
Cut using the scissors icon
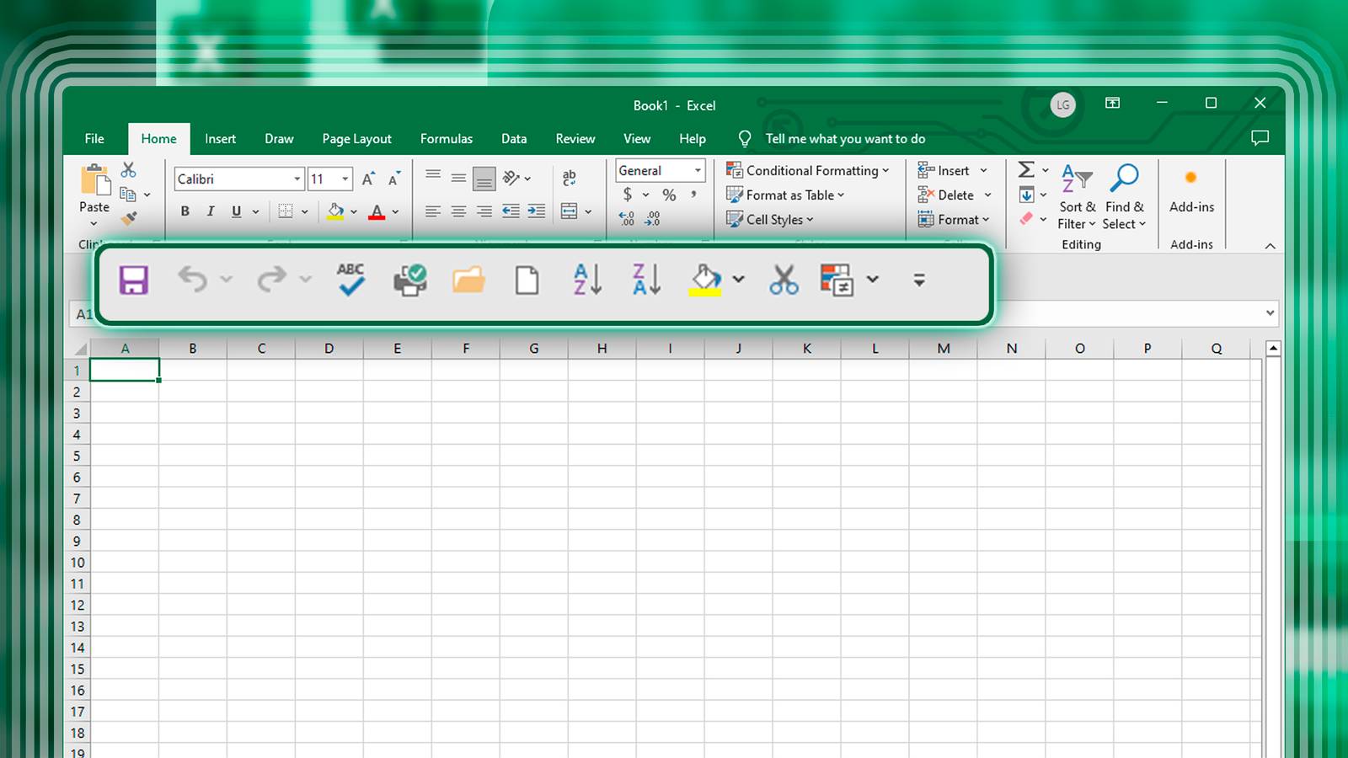click(x=783, y=280)
